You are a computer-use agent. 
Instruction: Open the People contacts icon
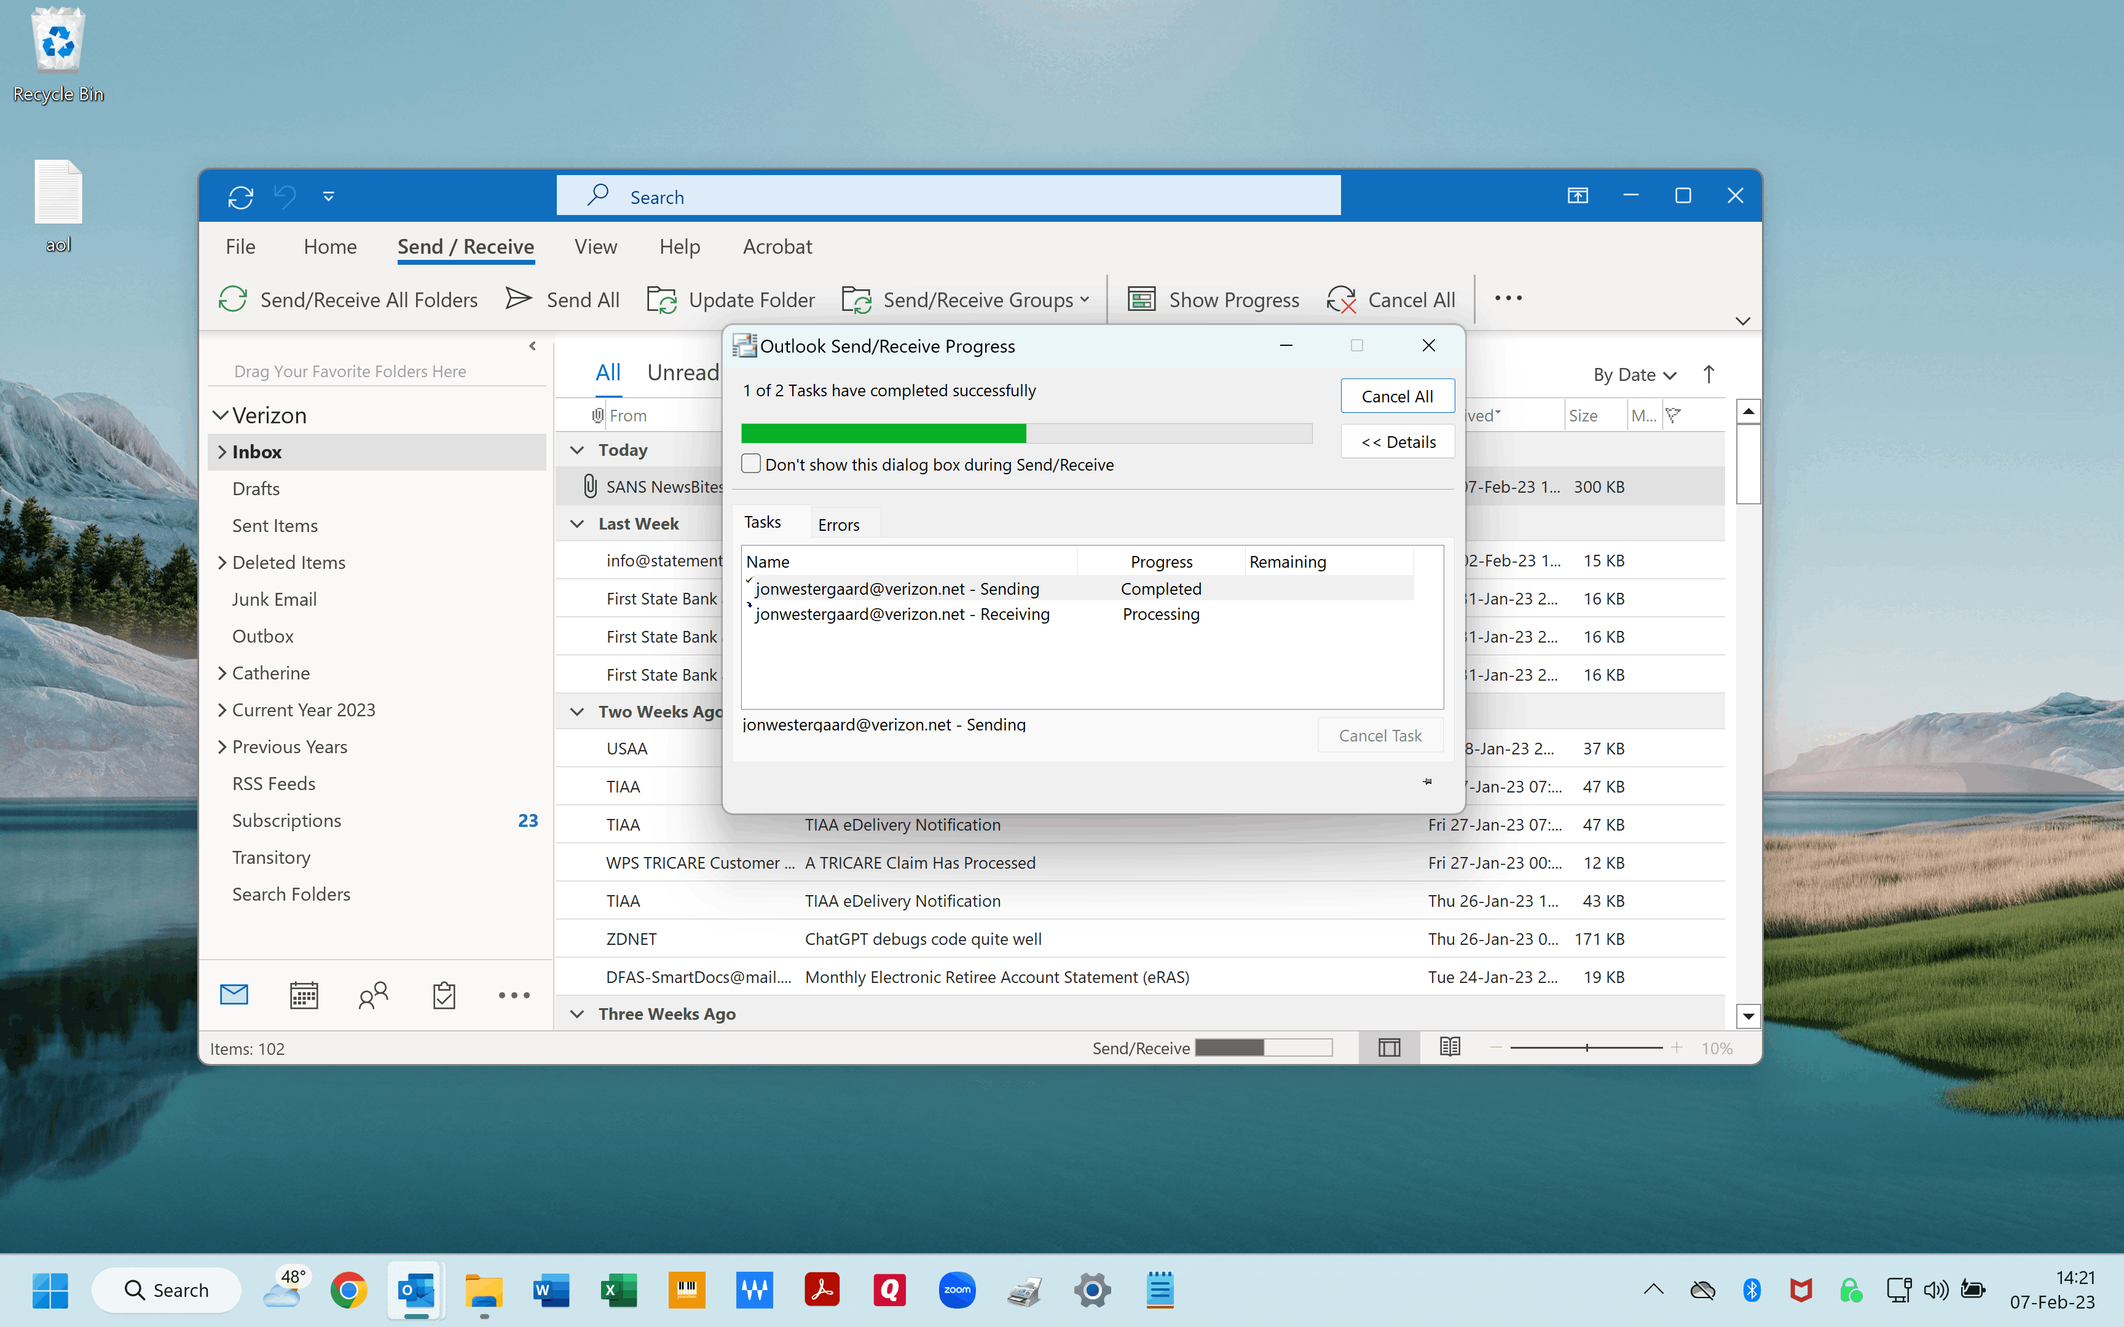pyautogui.click(x=373, y=995)
